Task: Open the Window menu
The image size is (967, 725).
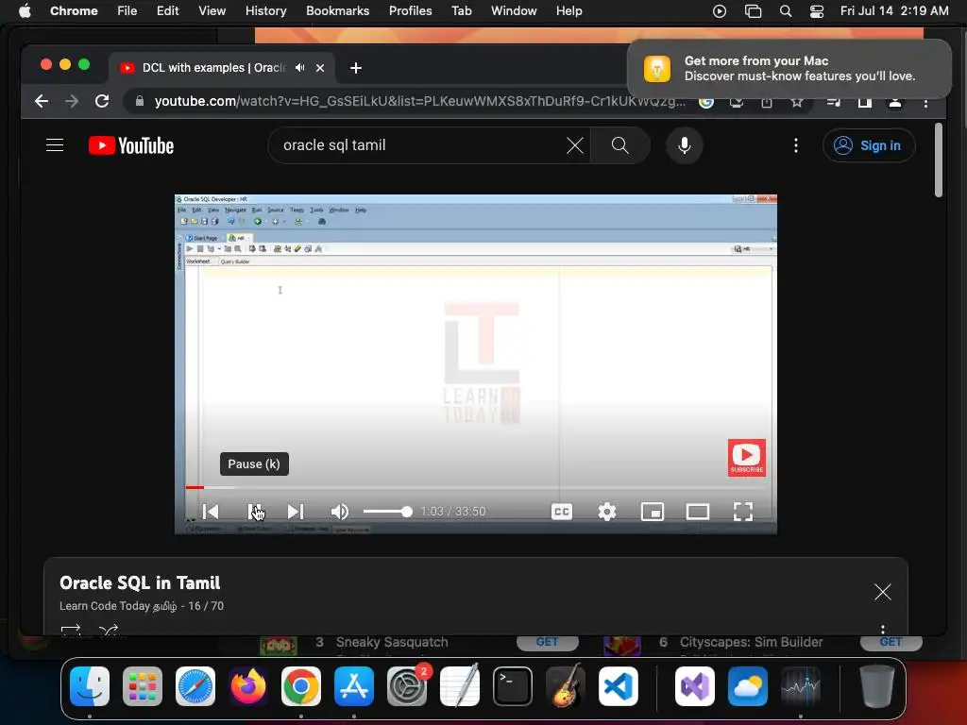Action: (514, 11)
